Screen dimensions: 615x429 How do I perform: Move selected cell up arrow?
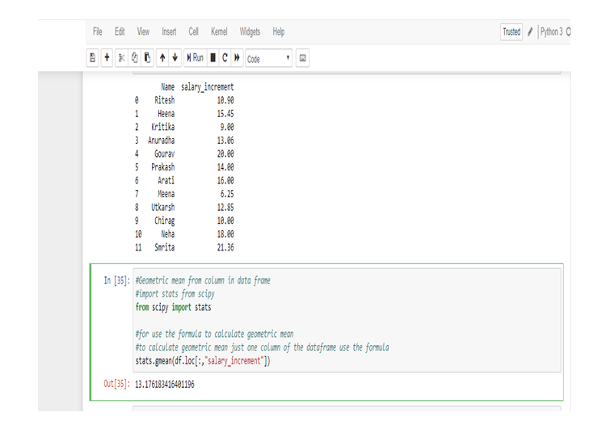[162, 58]
